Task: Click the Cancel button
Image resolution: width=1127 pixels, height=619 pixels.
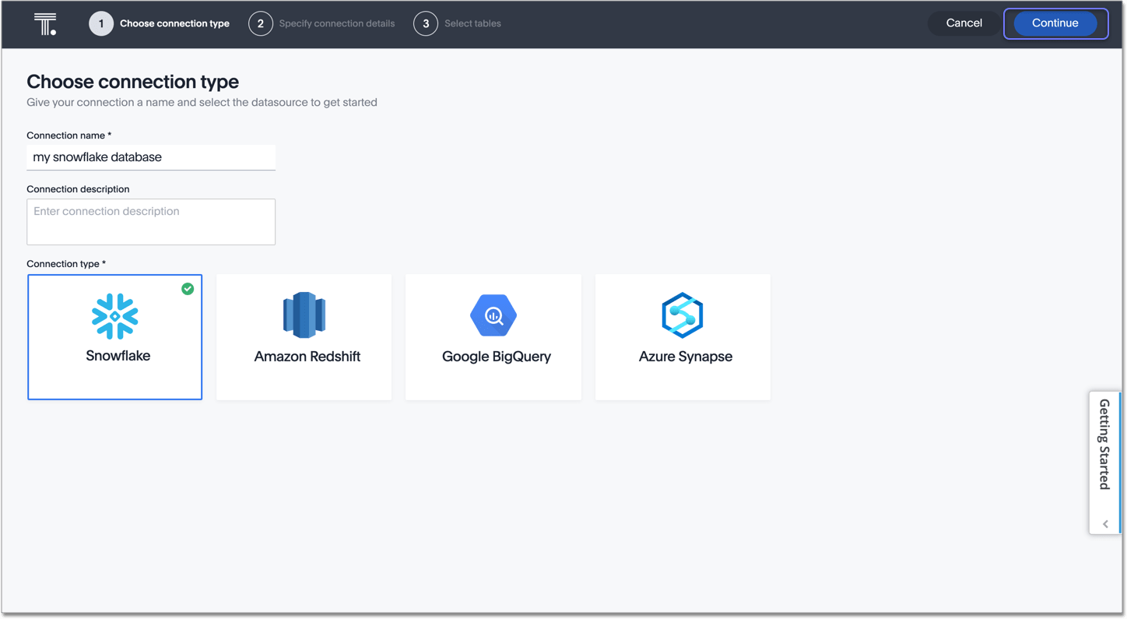Action: pyautogui.click(x=964, y=23)
